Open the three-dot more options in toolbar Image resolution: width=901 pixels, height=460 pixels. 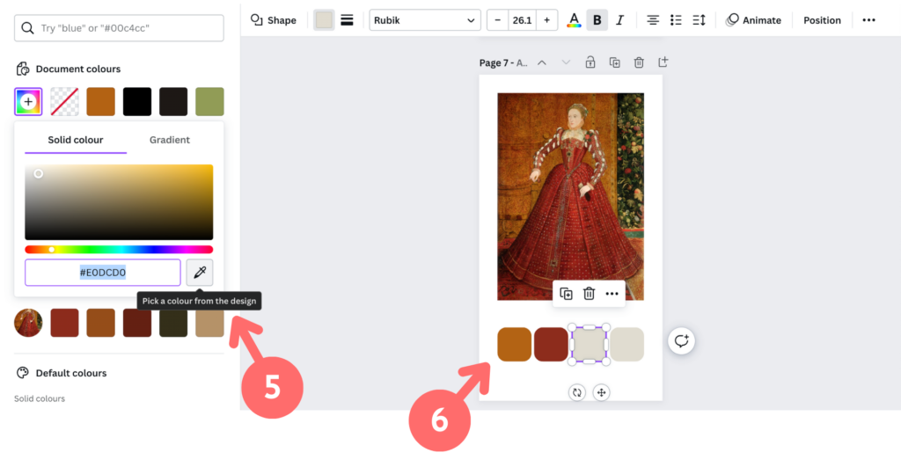coord(868,20)
